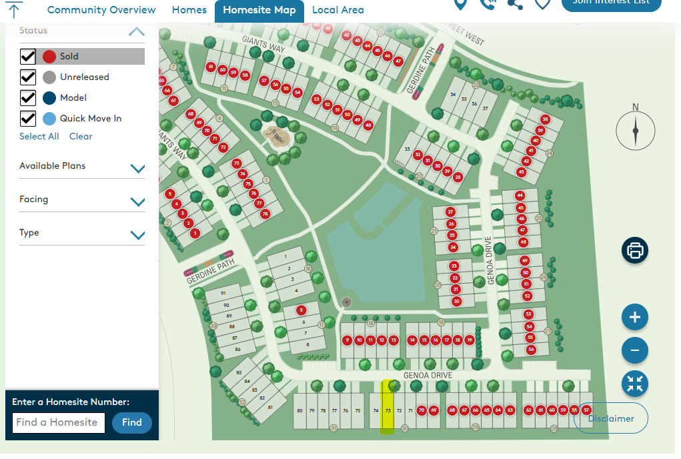Click the Select All link
Viewport: 681px width, 459px height.
click(x=39, y=136)
